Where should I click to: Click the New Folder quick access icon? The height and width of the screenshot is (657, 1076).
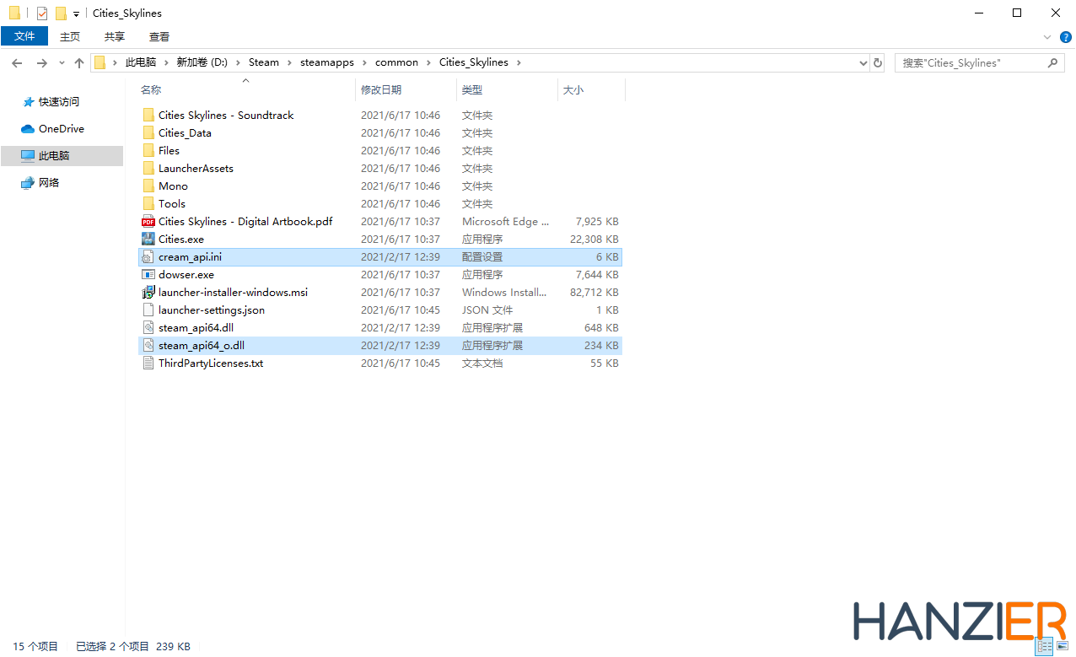(x=61, y=13)
